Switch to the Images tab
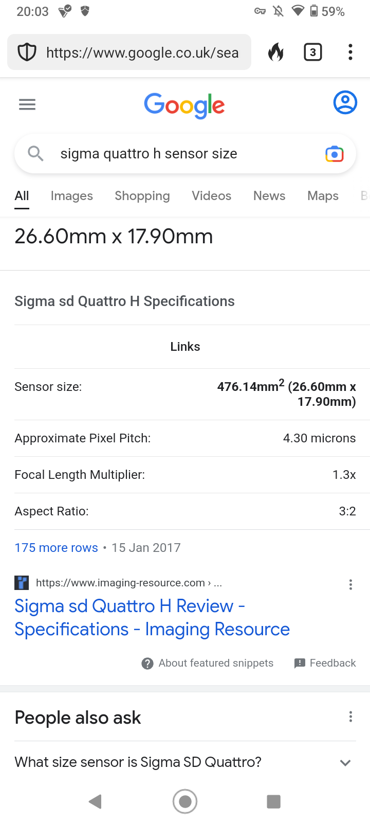This screenshot has height=823, width=370. (72, 196)
